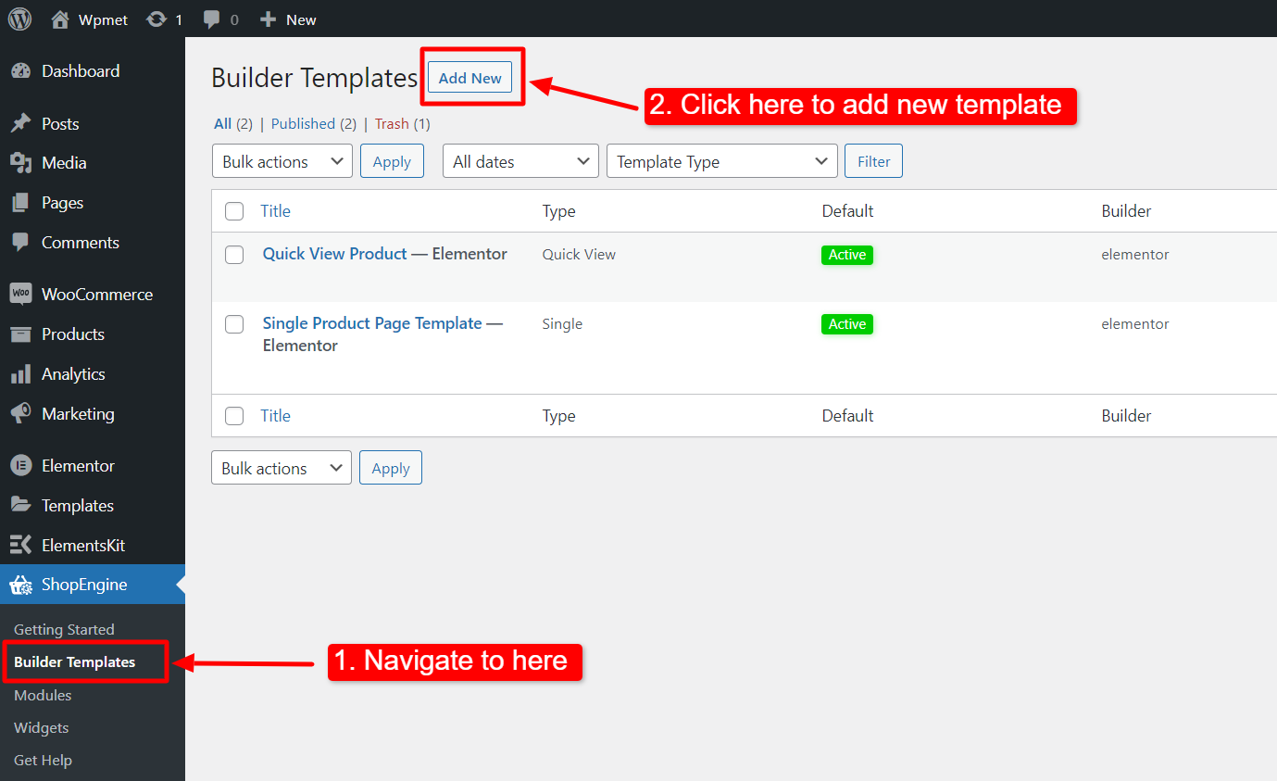Open the Template Type dropdown

[721, 160]
